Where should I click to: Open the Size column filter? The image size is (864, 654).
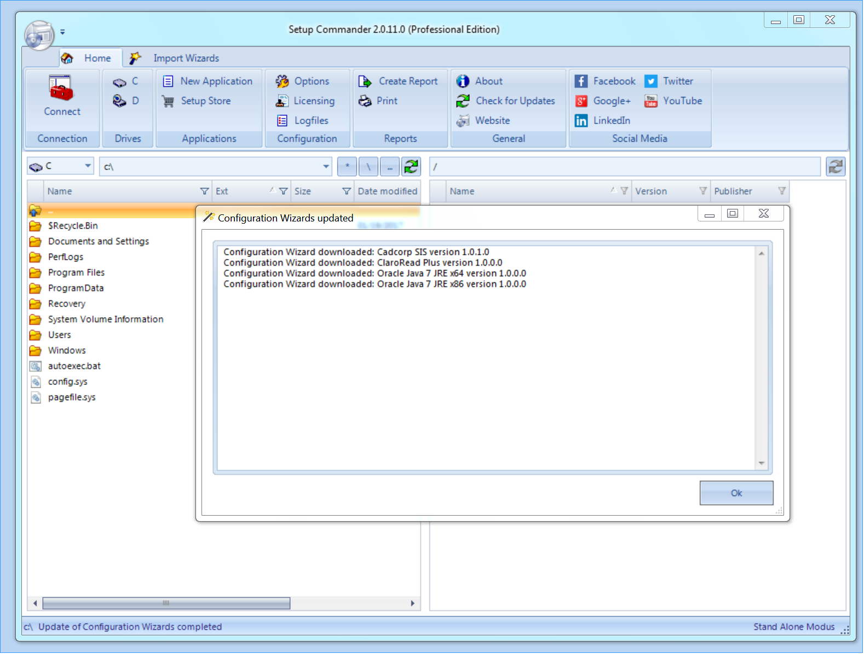[346, 191]
